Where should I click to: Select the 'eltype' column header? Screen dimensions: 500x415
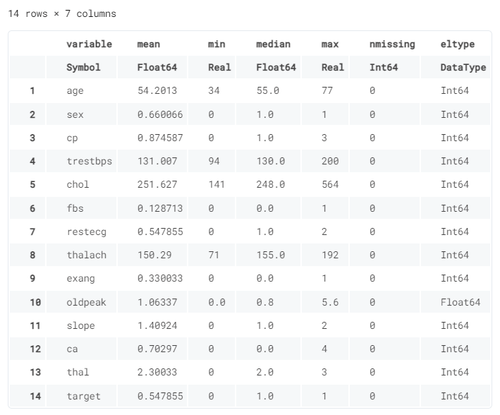point(457,44)
